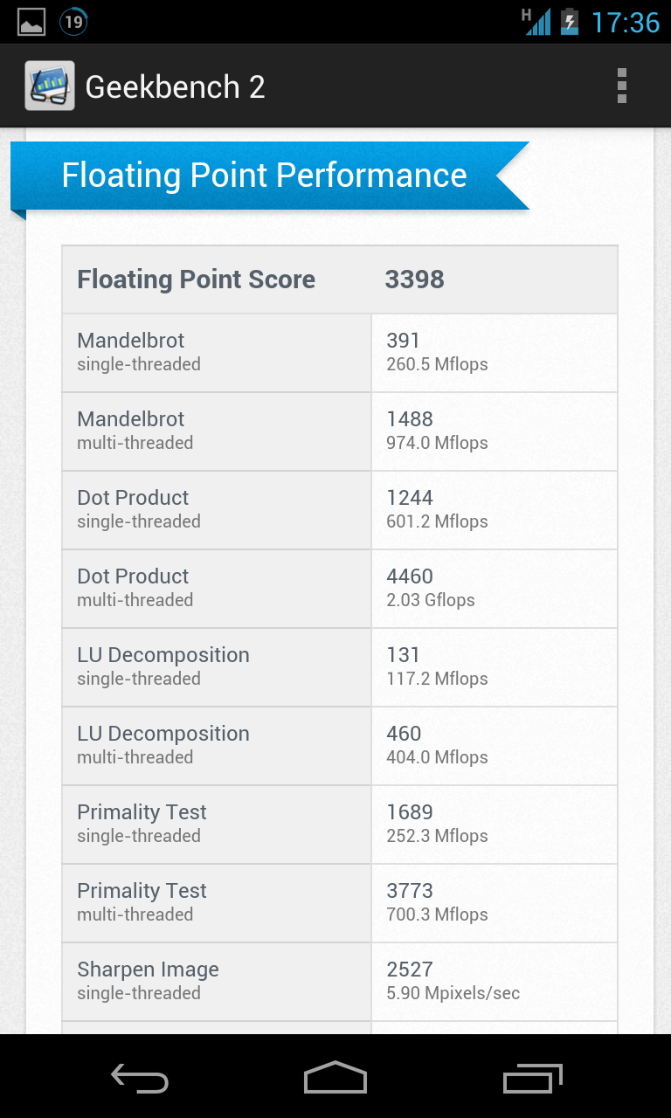The image size is (671, 1118).
Task: Open the recent apps navigation button
Action: pyautogui.click(x=533, y=1079)
